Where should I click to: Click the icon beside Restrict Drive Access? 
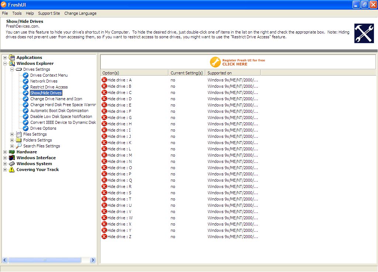tap(25, 87)
